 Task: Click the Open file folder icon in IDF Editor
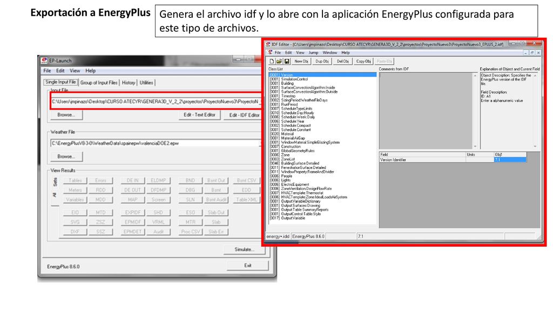pyautogui.click(x=279, y=62)
